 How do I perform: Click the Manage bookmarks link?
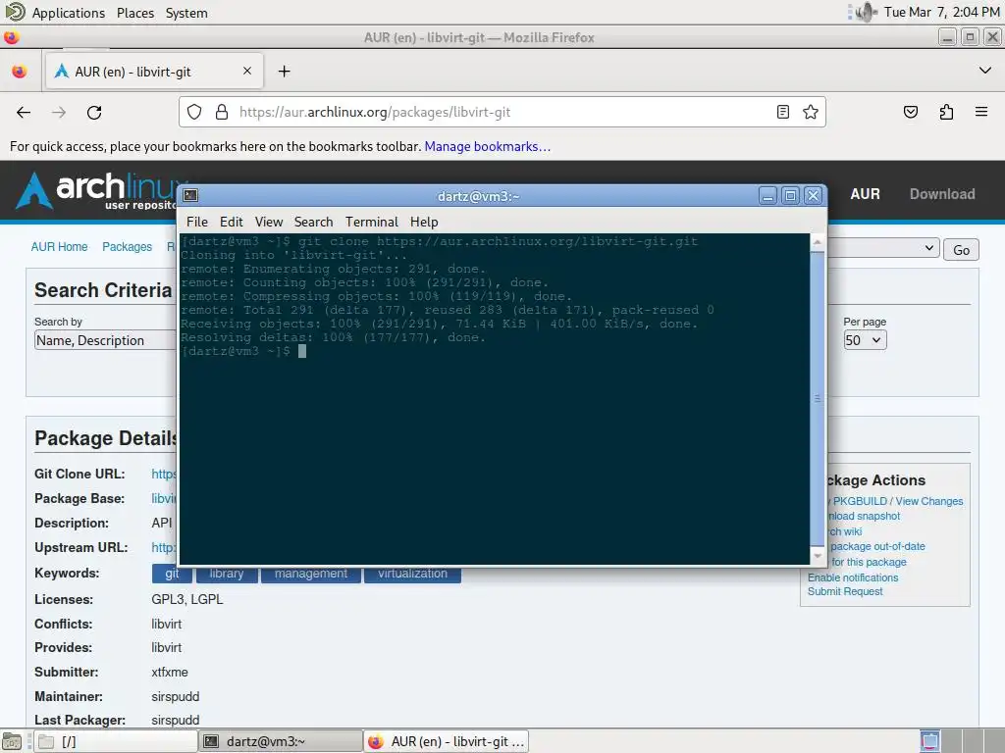pyautogui.click(x=487, y=146)
